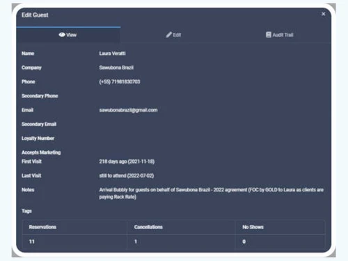348x261 pixels.
Task: Click the email sawubonabrazil@gmail.com
Action: click(128, 110)
